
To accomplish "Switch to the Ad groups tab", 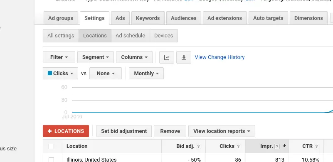I will (x=61, y=18).
